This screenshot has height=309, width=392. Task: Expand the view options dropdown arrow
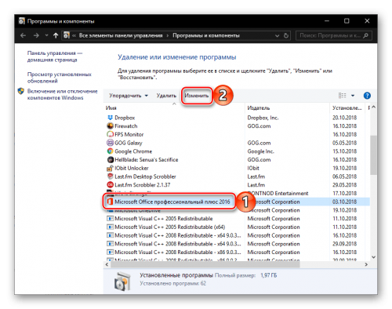pyautogui.click(x=353, y=96)
